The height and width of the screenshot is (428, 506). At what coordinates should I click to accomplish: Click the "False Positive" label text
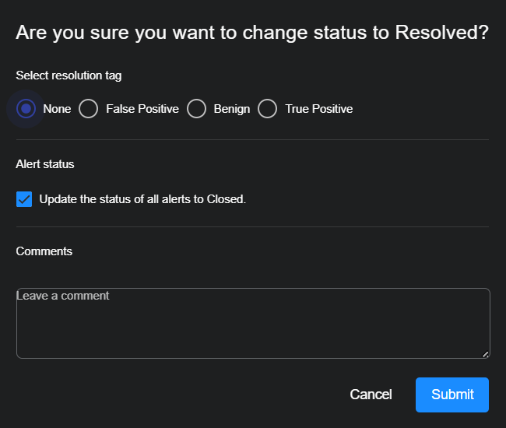(x=142, y=109)
